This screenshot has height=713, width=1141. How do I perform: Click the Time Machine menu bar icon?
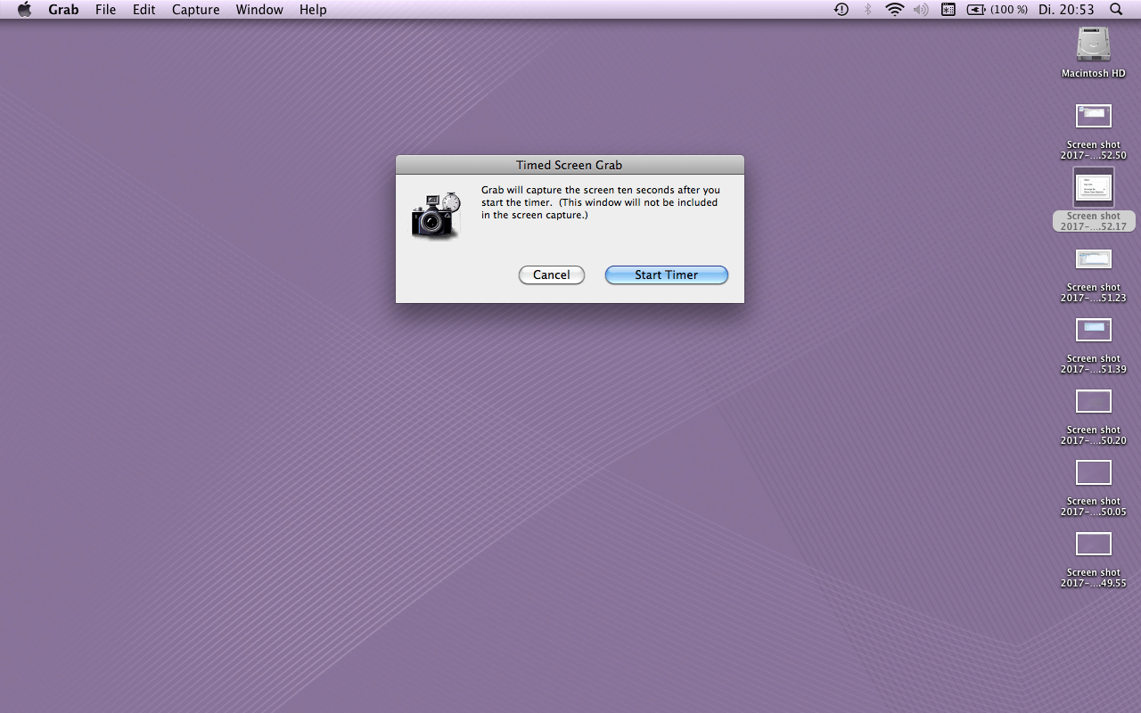pyautogui.click(x=841, y=10)
